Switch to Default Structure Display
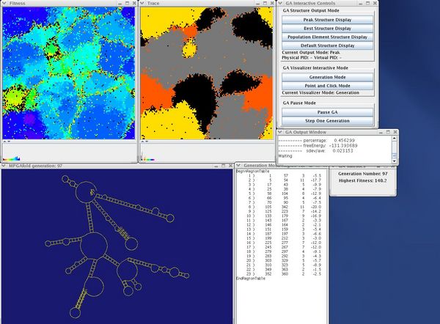The image size is (440, 324). [328, 45]
